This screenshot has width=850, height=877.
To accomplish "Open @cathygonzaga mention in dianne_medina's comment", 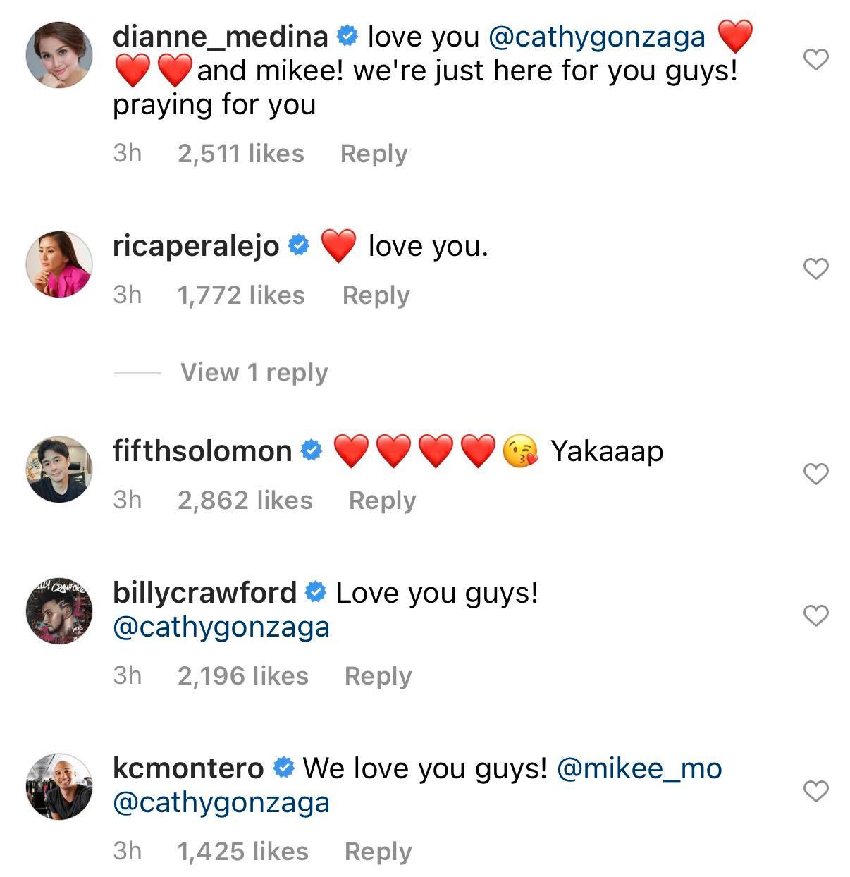I will (x=596, y=37).
